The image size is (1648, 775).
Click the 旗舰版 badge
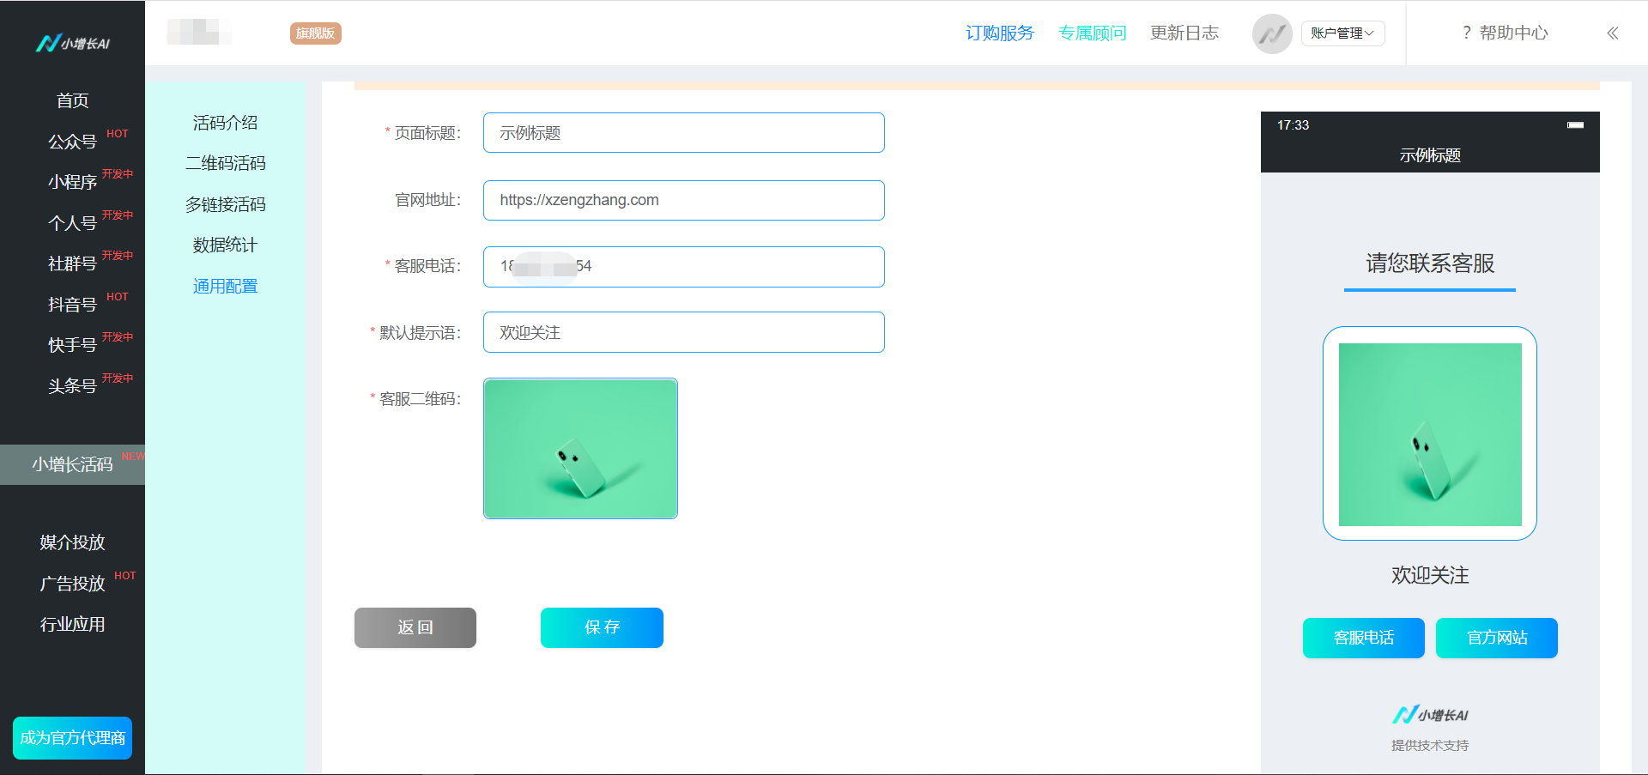[x=316, y=33]
